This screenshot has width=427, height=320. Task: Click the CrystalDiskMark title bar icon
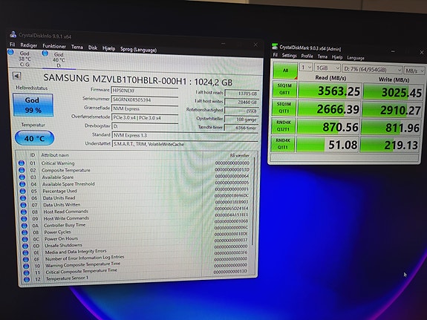275,47
